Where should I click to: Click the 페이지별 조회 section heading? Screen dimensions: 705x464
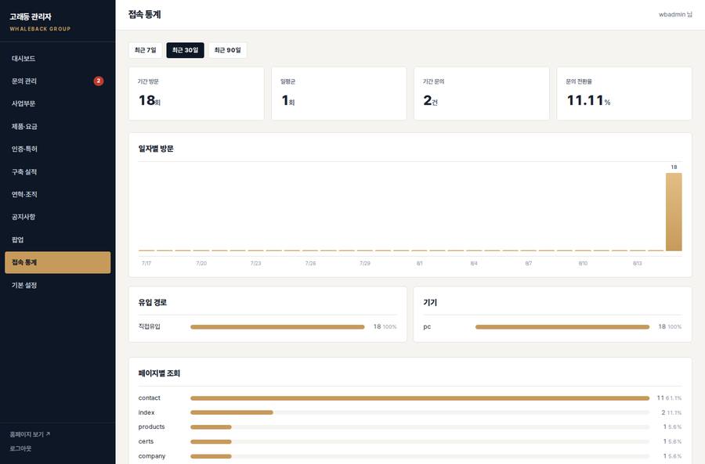point(159,373)
